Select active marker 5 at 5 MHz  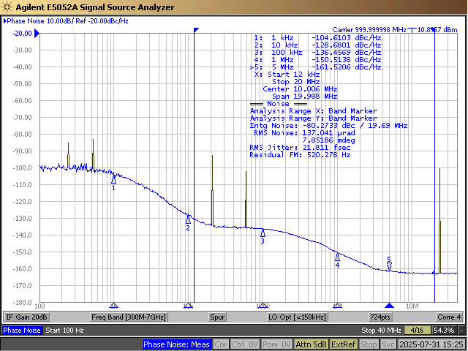389,265
